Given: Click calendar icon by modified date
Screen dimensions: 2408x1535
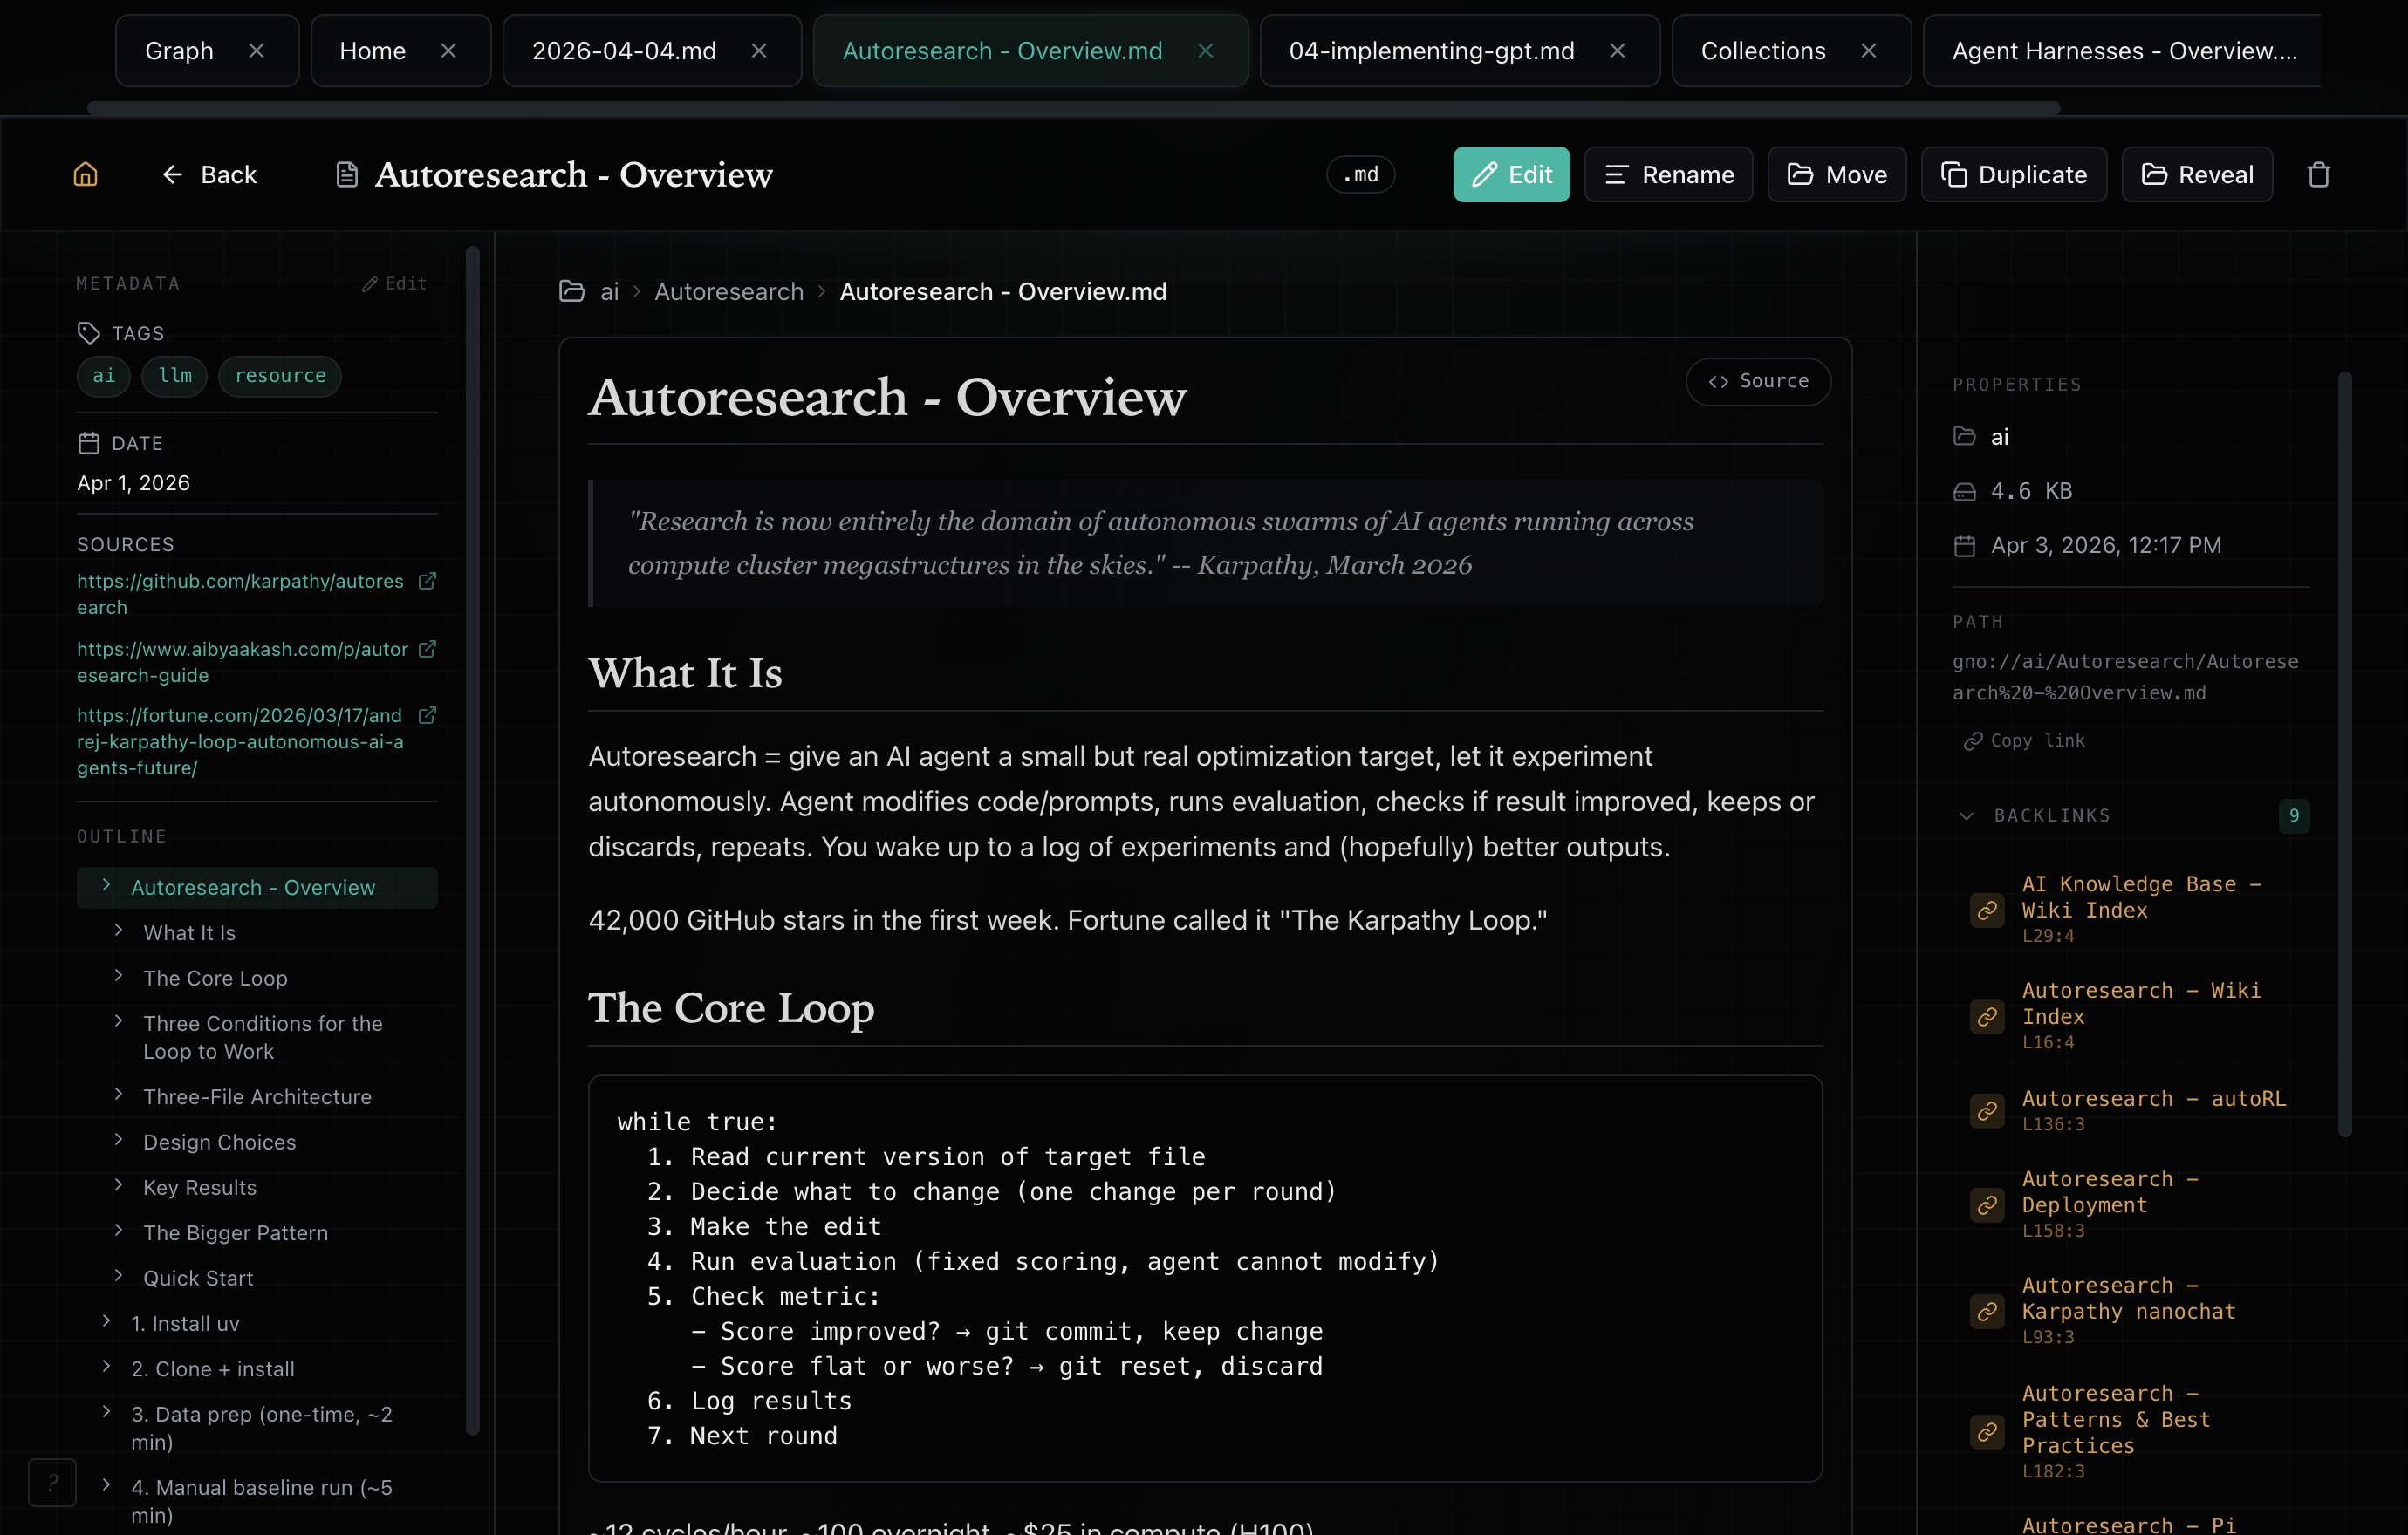Looking at the screenshot, I should tap(1965, 546).
